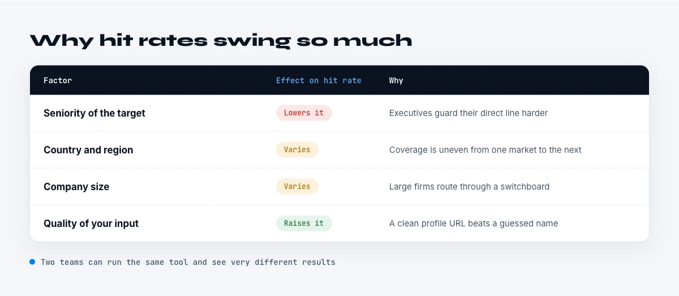This screenshot has height=296, width=679.
Task: Select the 'Seniority of the target' row label
Action: [94, 113]
